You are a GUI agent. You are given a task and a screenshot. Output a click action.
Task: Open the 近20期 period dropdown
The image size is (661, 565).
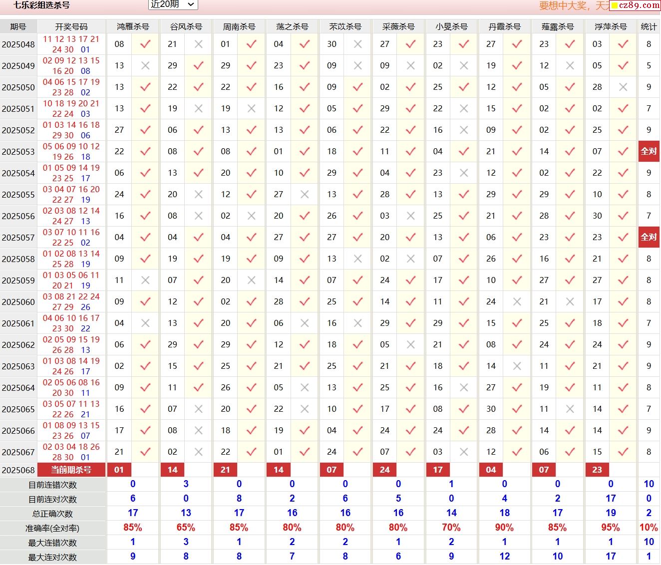[x=173, y=4]
